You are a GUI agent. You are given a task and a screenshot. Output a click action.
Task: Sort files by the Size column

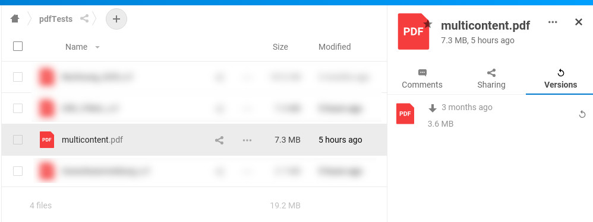tap(280, 47)
